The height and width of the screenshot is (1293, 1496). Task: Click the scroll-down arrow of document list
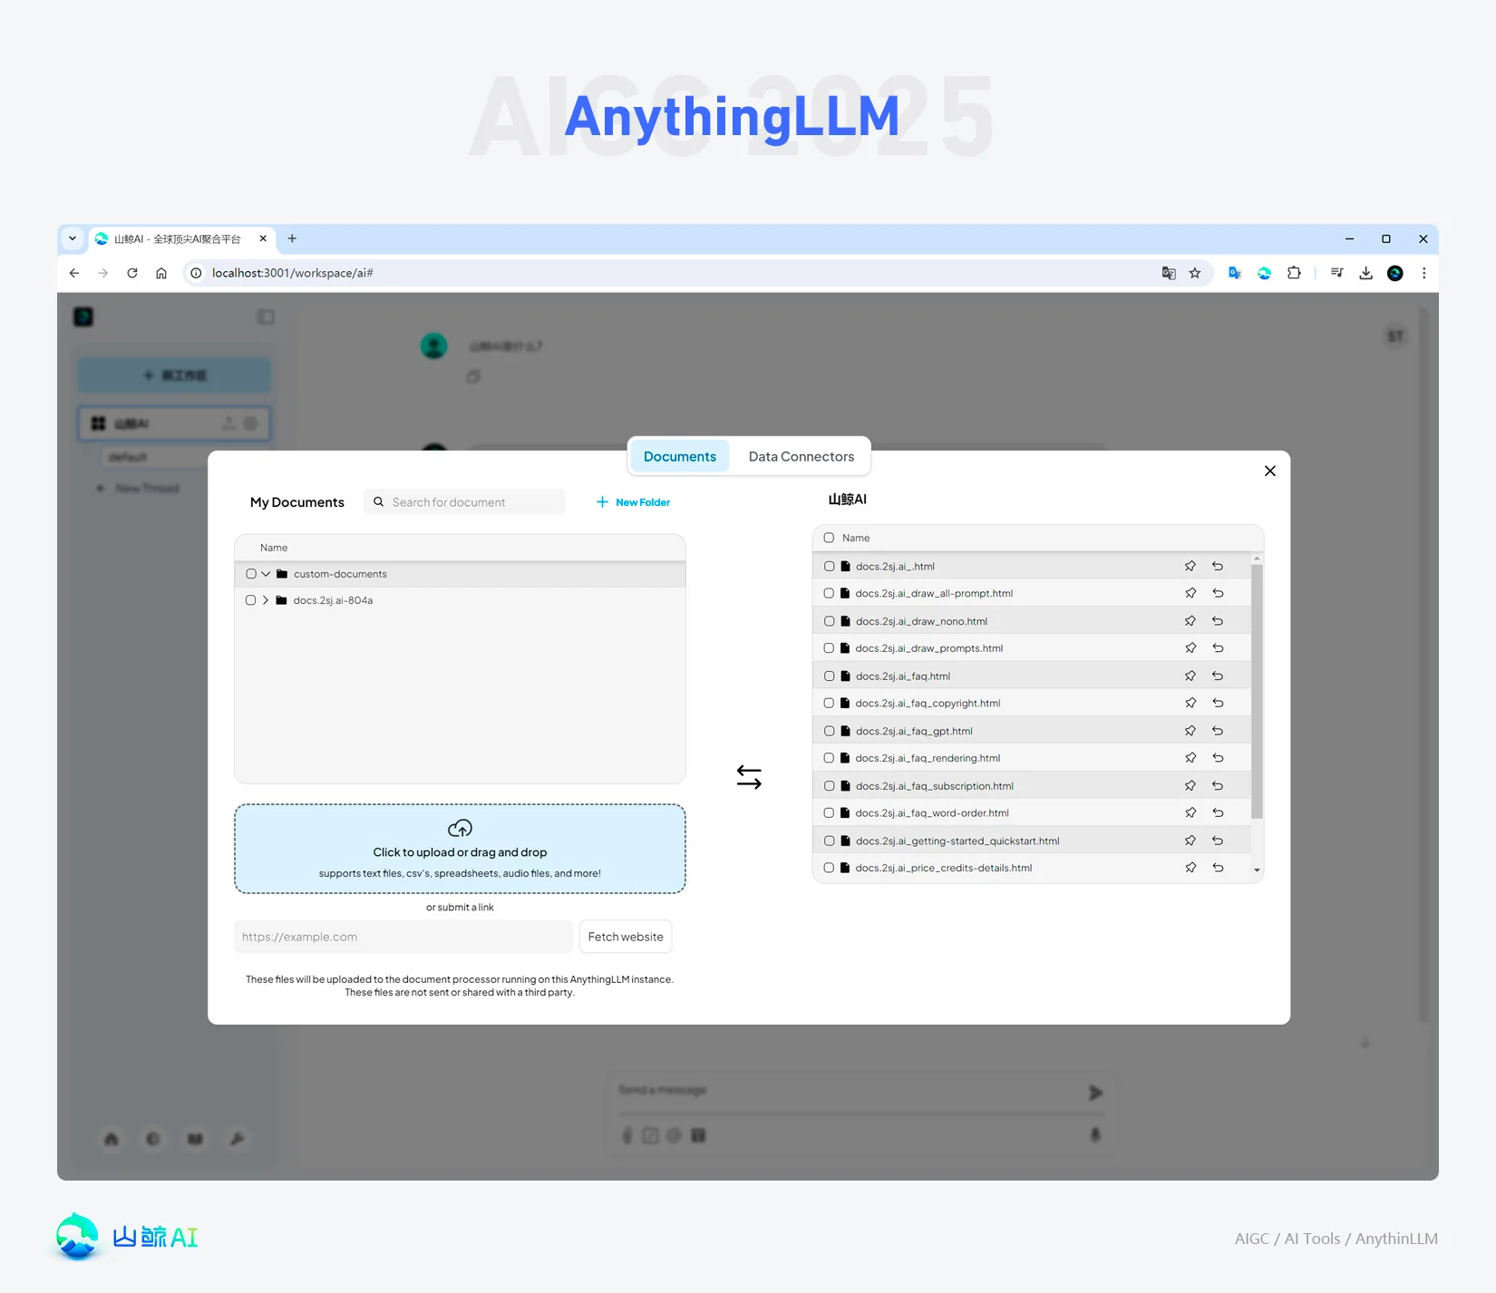point(1257,870)
